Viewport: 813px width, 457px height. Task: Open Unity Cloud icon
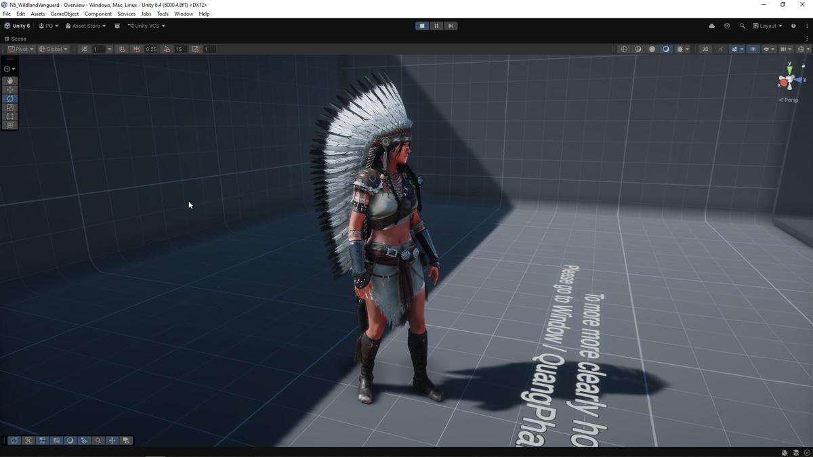(711, 26)
